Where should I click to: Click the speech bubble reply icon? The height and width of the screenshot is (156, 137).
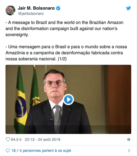coord(8,151)
